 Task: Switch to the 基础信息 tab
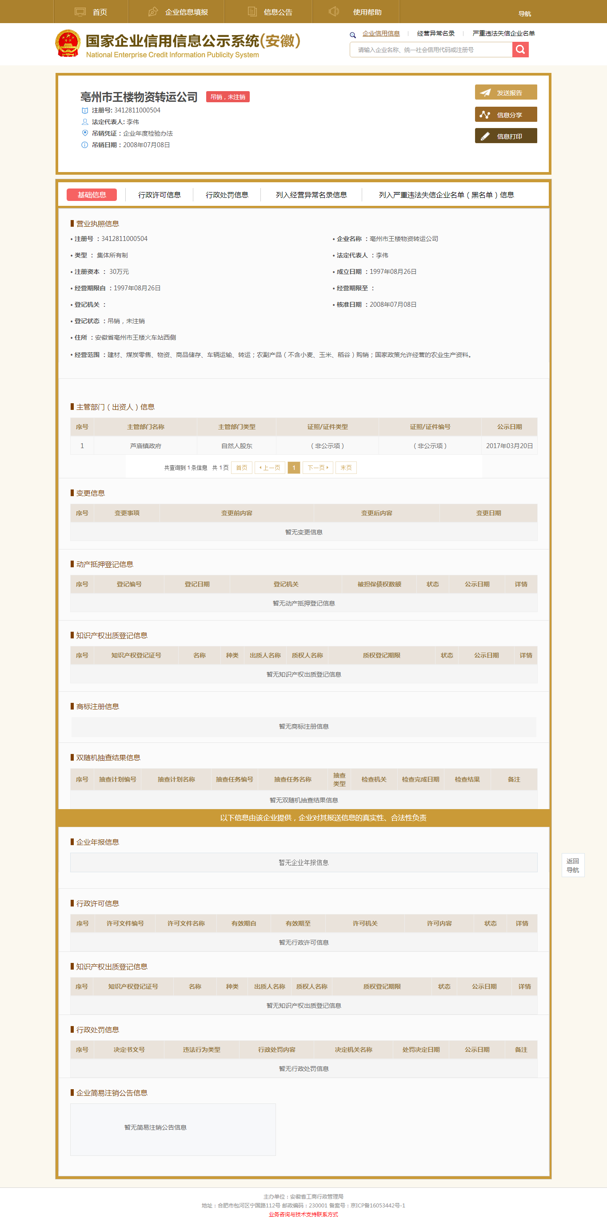click(92, 195)
